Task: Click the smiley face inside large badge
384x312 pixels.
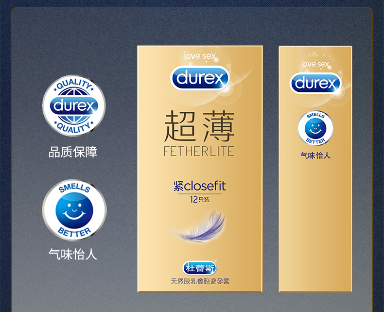Action: 74,210
